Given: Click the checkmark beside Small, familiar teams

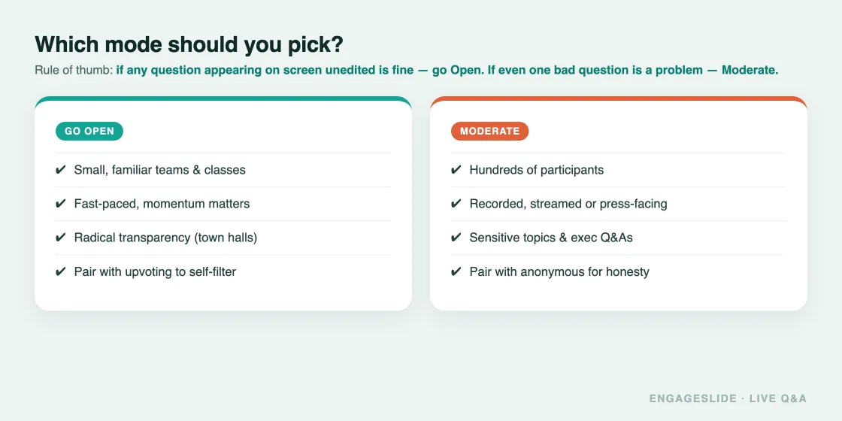Looking at the screenshot, I should coord(61,170).
